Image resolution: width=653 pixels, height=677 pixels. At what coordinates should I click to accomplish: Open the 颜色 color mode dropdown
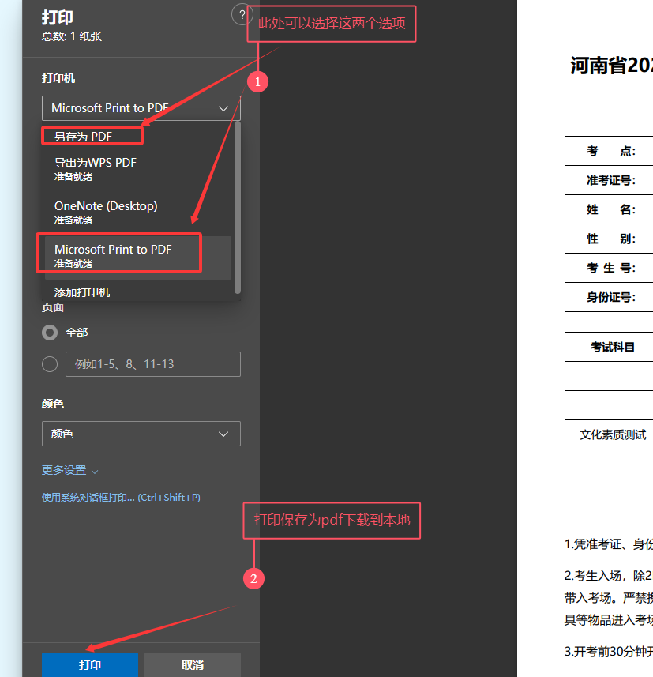141,434
